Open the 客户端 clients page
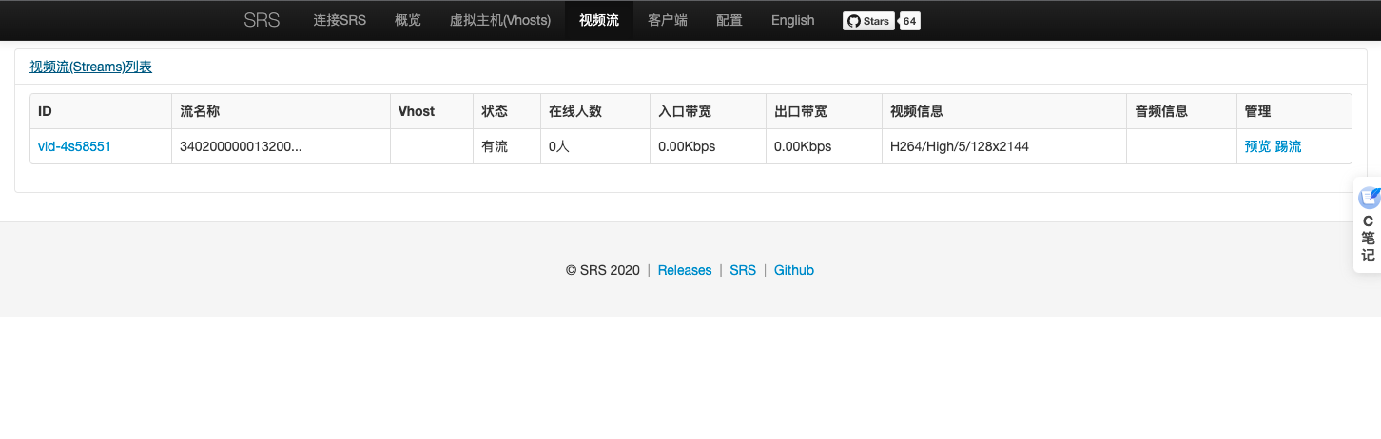 pyautogui.click(x=668, y=20)
